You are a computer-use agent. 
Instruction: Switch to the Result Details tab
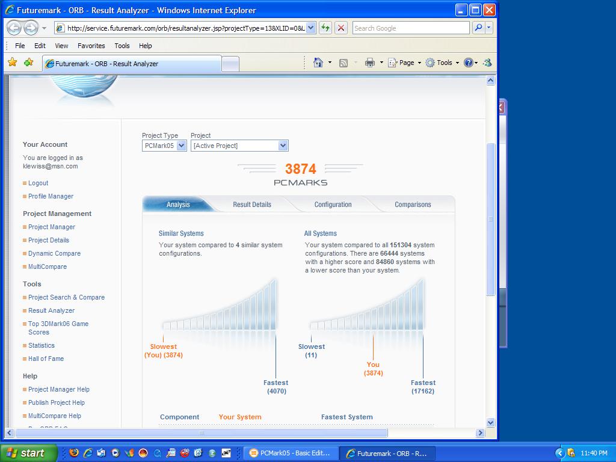(252, 205)
